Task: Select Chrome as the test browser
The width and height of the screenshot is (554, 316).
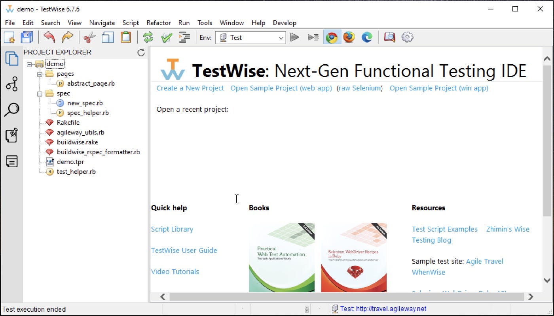Action: [x=332, y=37]
